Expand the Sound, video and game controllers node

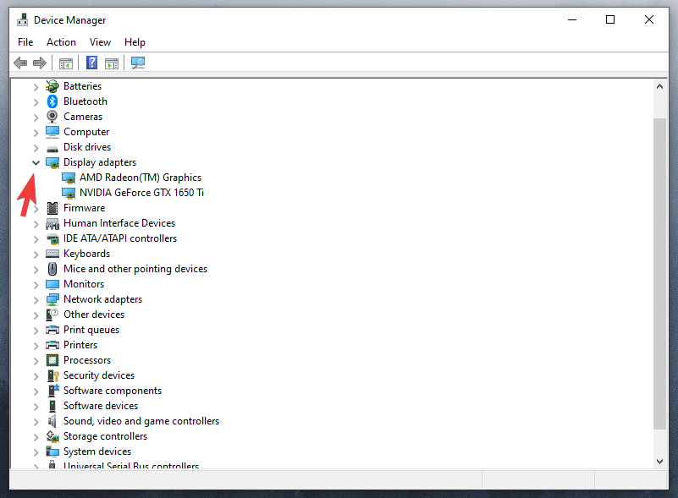coord(36,422)
